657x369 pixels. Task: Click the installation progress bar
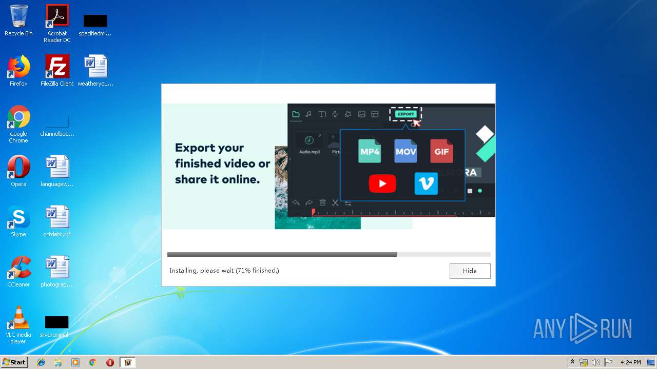coord(328,254)
